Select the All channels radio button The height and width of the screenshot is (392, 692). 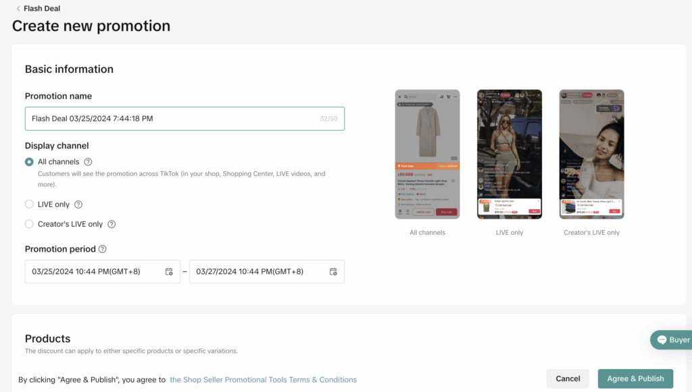tap(29, 162)
